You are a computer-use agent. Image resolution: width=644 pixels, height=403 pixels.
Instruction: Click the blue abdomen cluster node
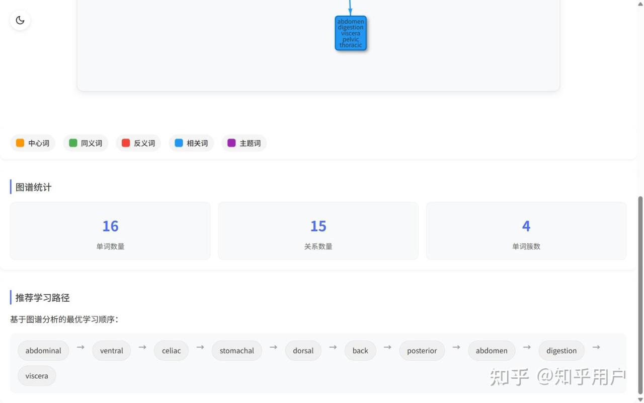click(351, 33)
